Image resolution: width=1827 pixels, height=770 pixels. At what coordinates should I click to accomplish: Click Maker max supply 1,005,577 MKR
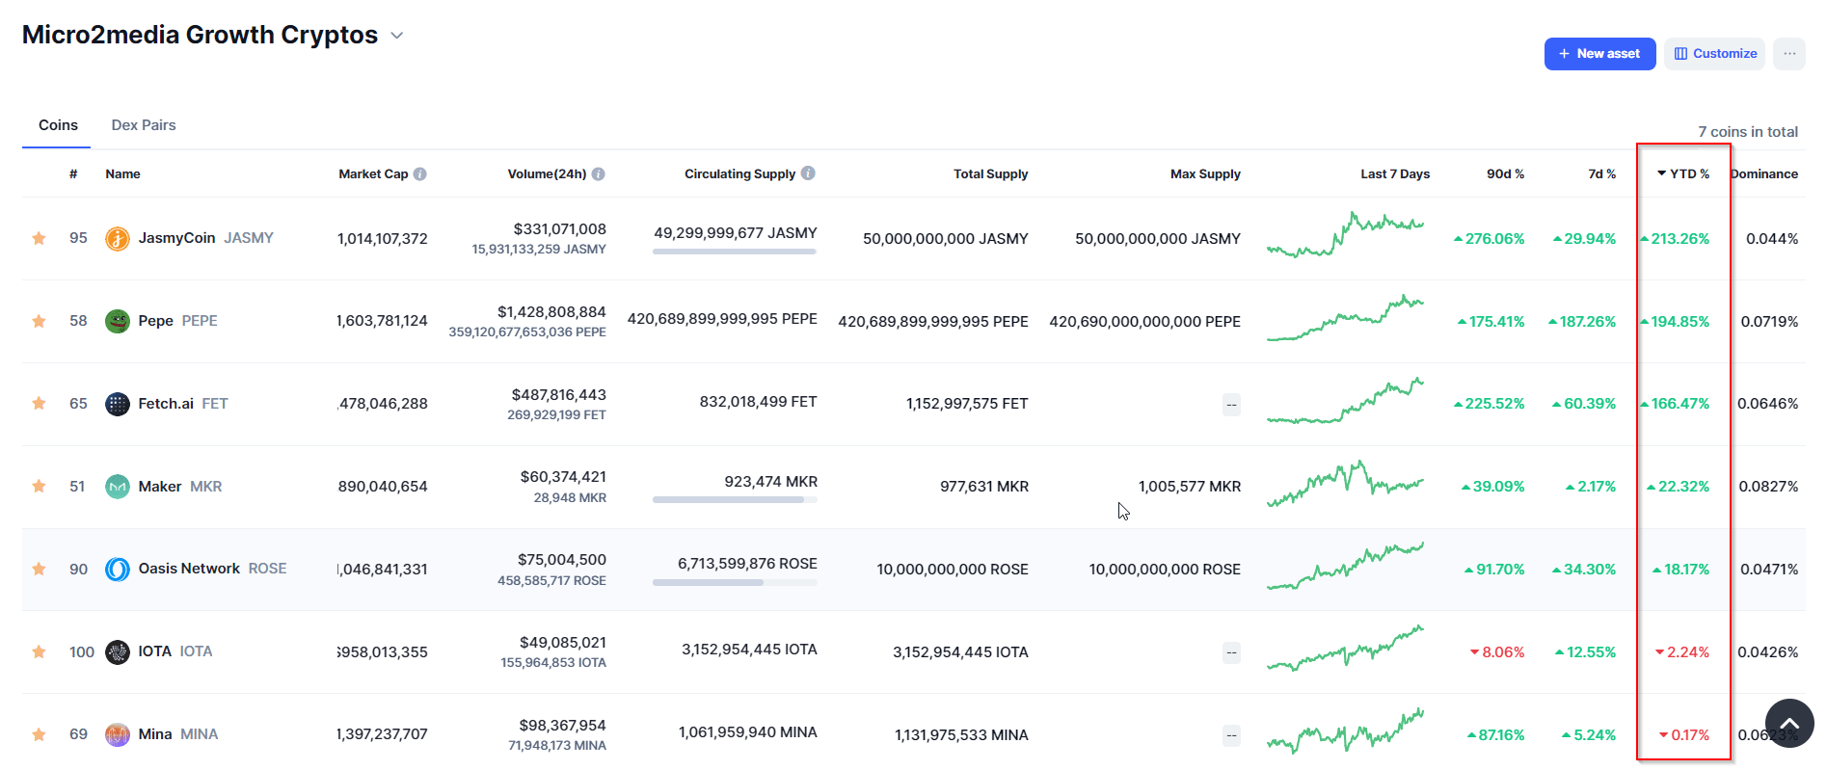tap(1190, 487)
